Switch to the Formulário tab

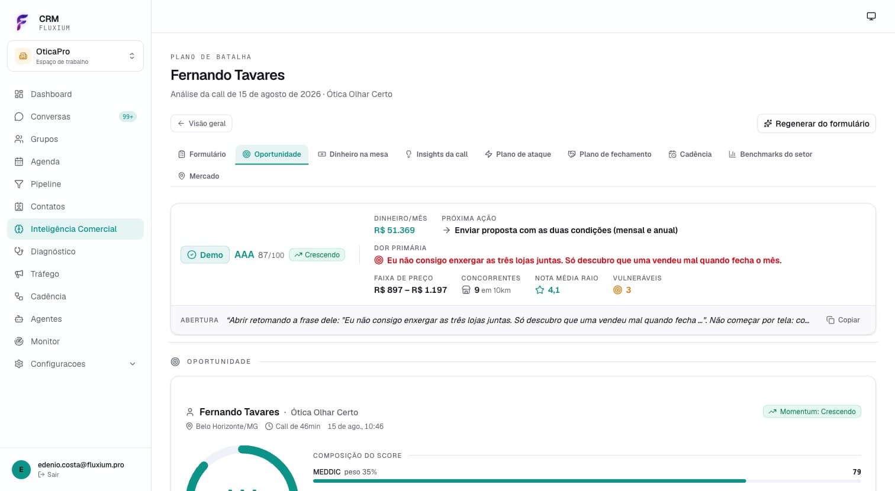pos(202,154)
